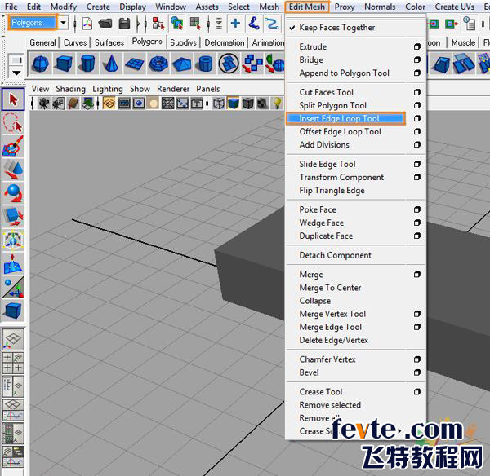Choose Flip Triangle Edge
Viewport: 490px width, 476px height.
coord(332,190)
